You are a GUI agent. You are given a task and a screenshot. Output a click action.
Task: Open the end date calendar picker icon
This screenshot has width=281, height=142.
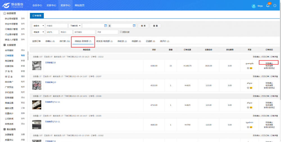[134, 26]
